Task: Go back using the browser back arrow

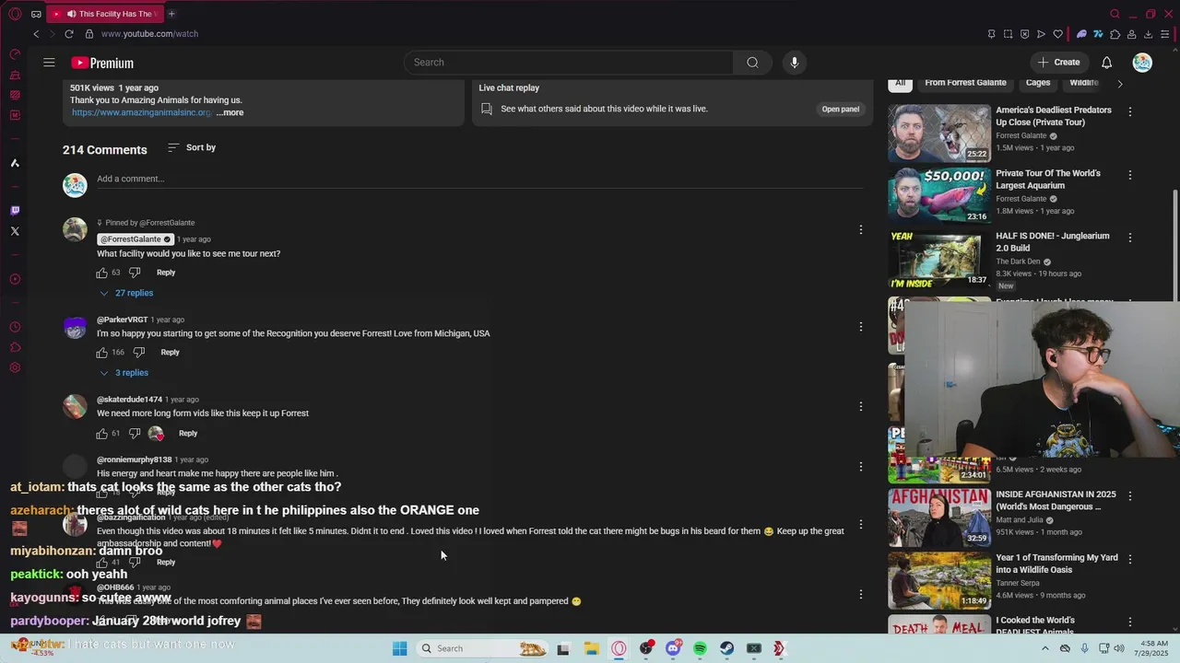Action: (x=36, y=34)
